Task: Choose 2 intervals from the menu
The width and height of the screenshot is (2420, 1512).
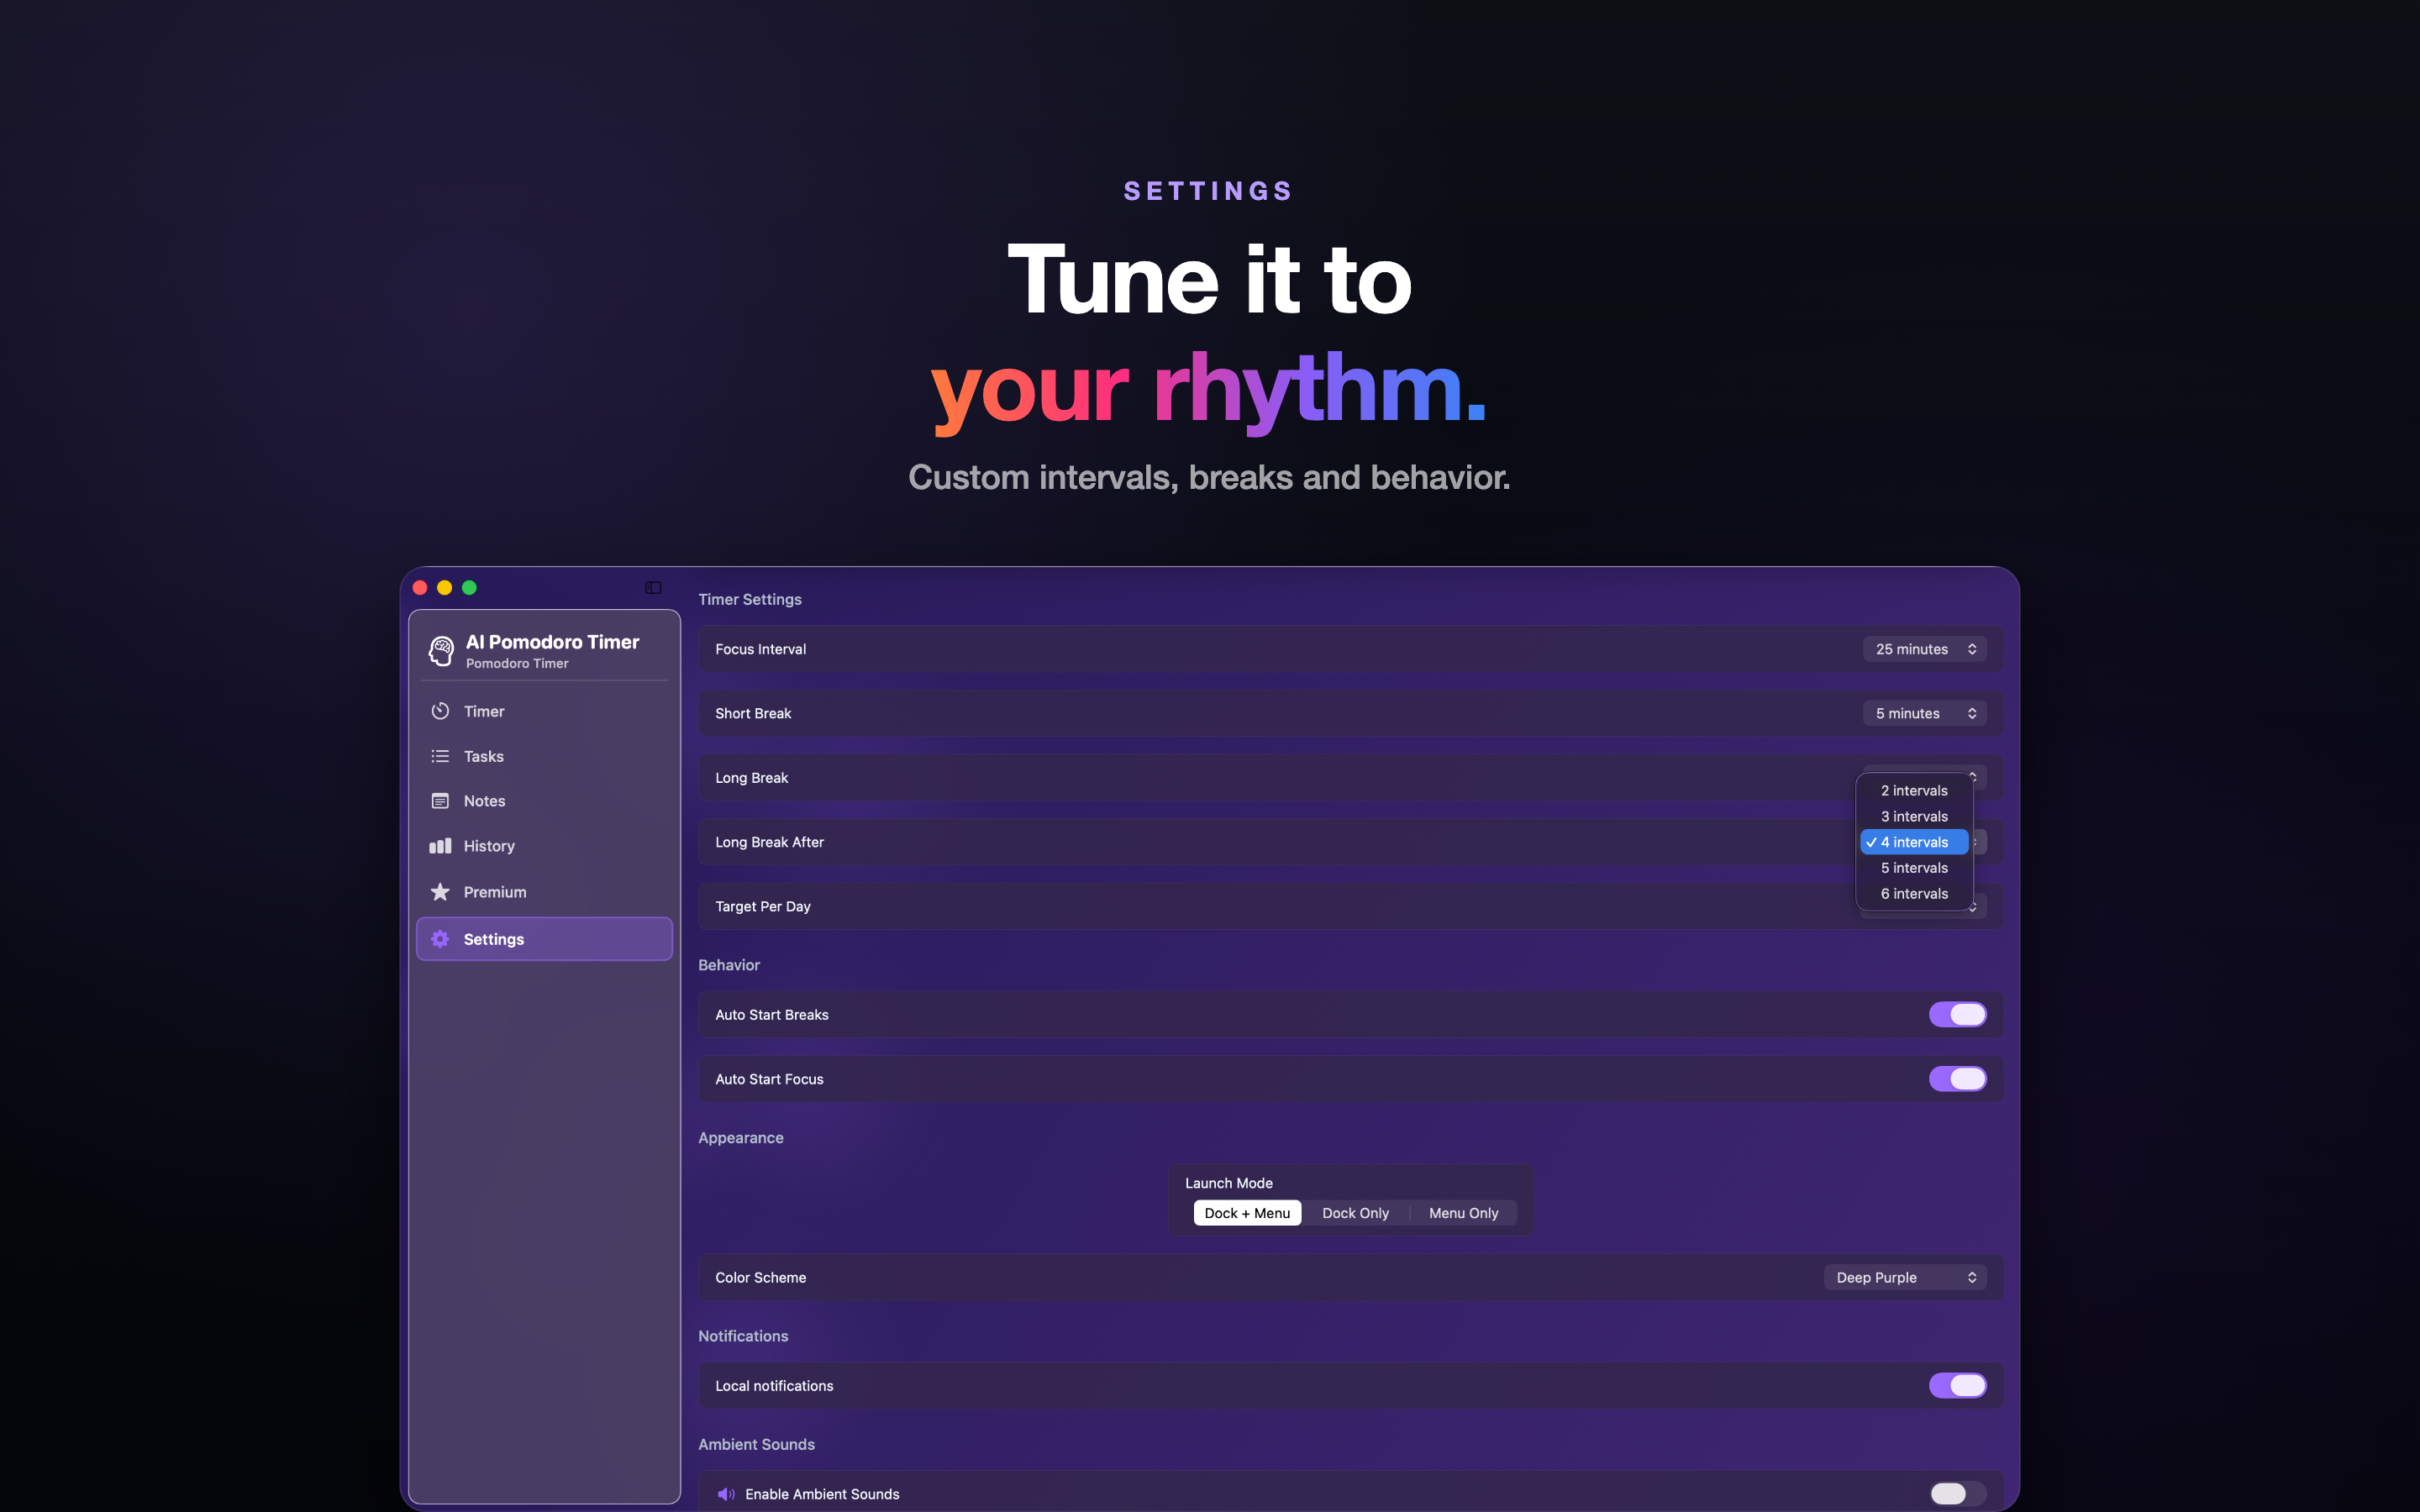Action: coord(1914,790)
